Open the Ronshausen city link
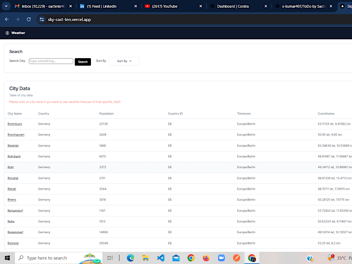The image size is (352, 264). 16,135
